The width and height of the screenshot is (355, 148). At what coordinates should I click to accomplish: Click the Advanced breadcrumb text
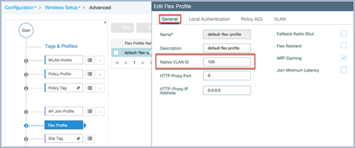pos(100,8)
